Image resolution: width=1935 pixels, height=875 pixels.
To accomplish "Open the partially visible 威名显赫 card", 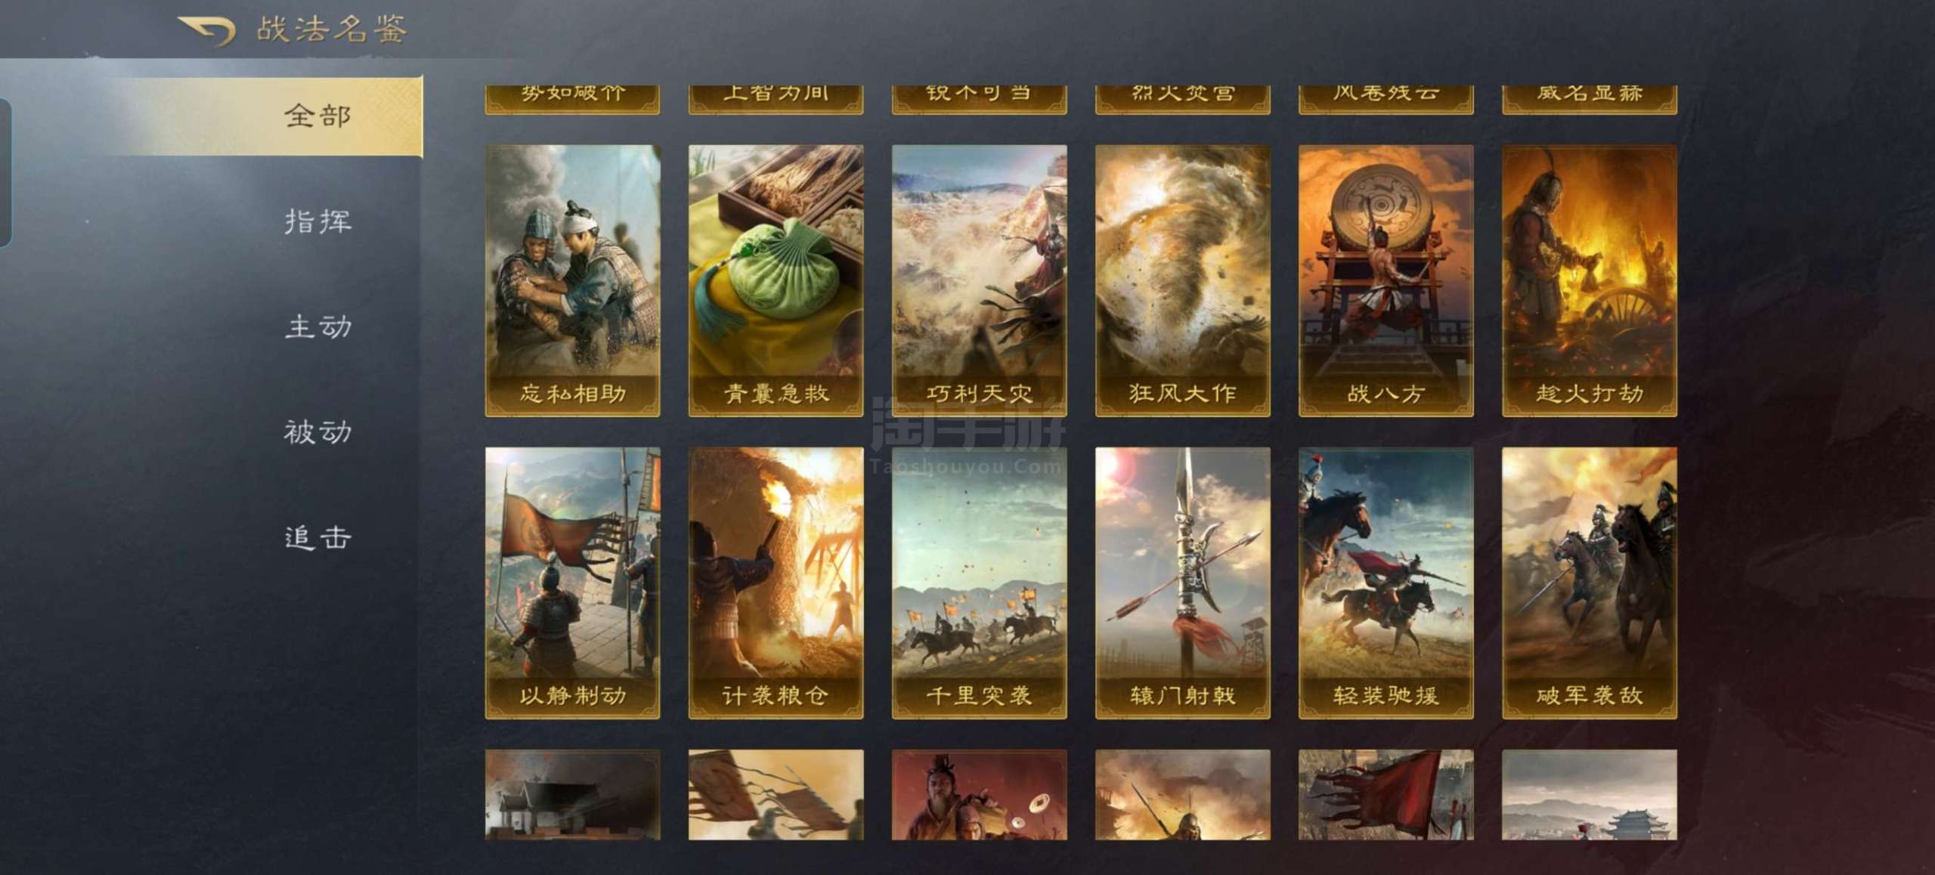I will coord(1589,99).
